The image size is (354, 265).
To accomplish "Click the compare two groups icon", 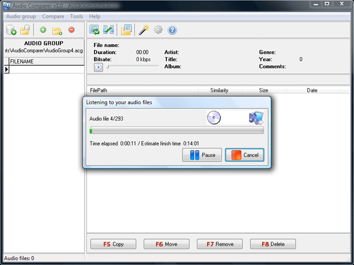I will click(x=108, y=30).
